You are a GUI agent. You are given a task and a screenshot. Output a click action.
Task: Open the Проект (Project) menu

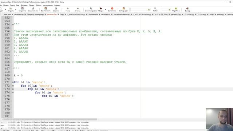tap(32, 5)
